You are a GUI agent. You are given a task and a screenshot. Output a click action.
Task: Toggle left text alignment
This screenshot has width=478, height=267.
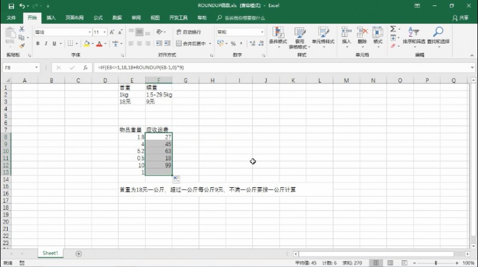[x=131, y=44]
